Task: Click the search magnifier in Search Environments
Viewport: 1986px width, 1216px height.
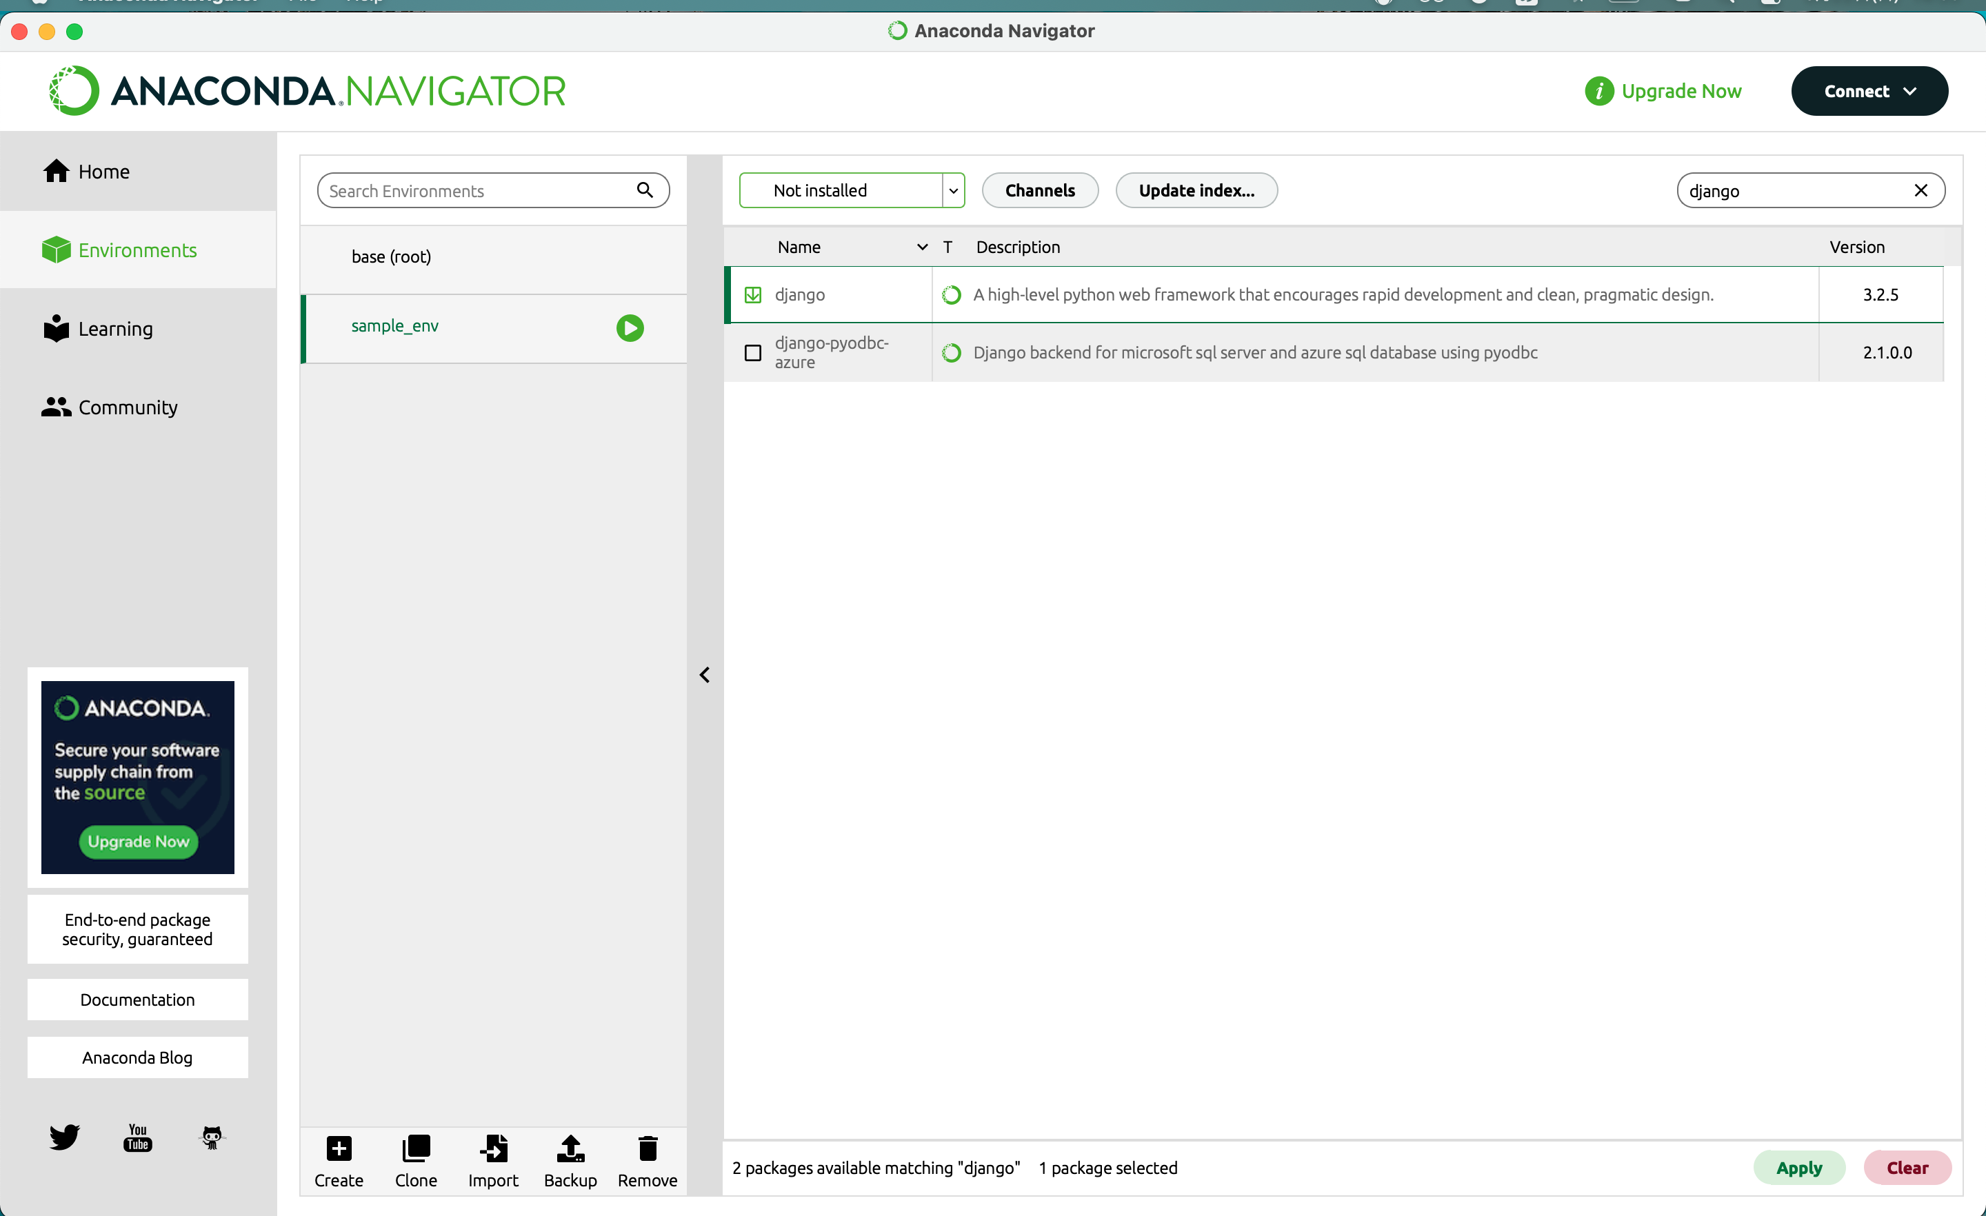Action: click(x=644, y=190)
